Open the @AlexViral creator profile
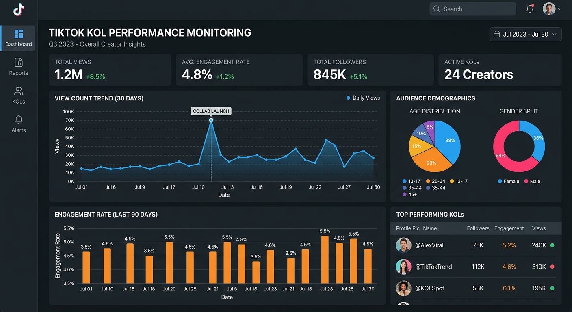The width and height of the screenshot is (572, 312). (x=429, y=245)
